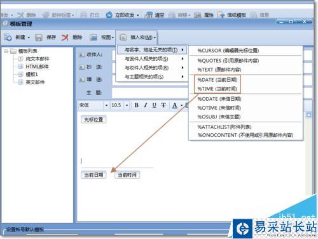This screenshot has height=239, width=318.
Task: Click the 抄送 address button
Action: click(90, 67)
